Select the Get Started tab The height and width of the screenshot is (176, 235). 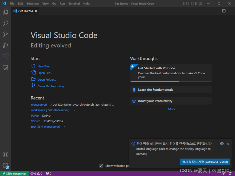tap(25, 11)
